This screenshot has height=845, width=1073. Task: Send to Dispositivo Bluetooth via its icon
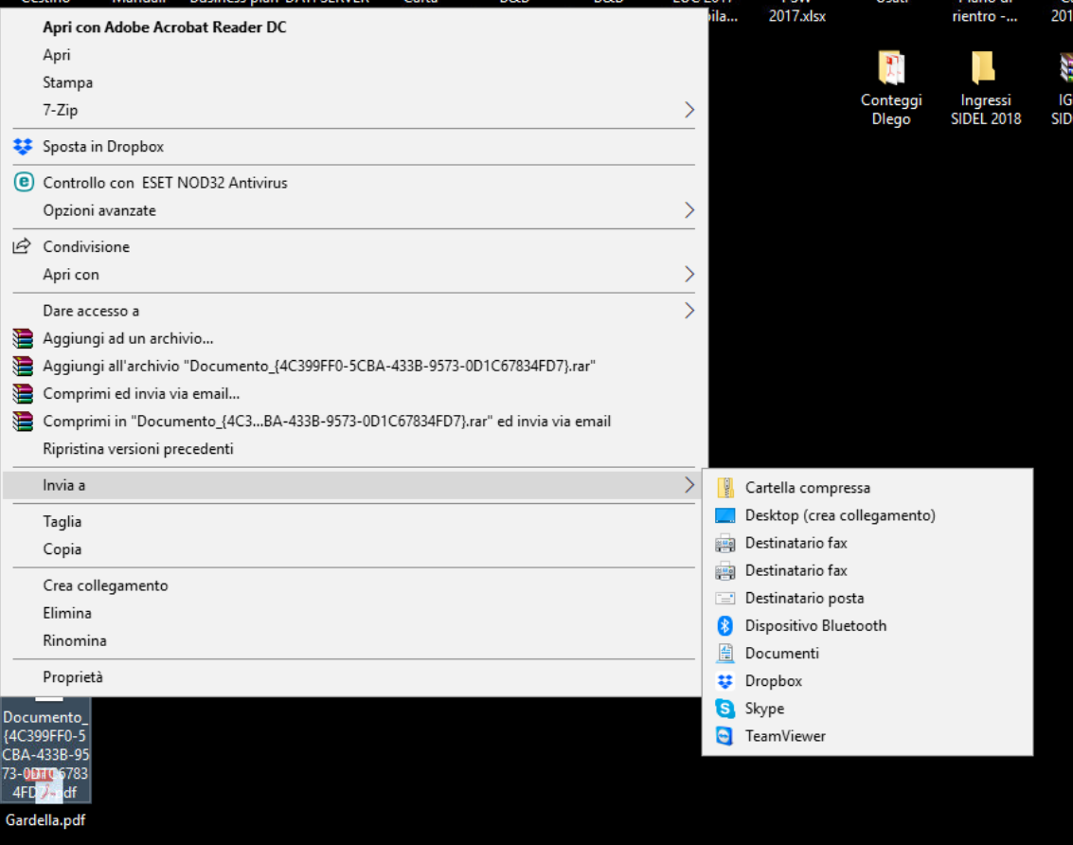point(724,625)
